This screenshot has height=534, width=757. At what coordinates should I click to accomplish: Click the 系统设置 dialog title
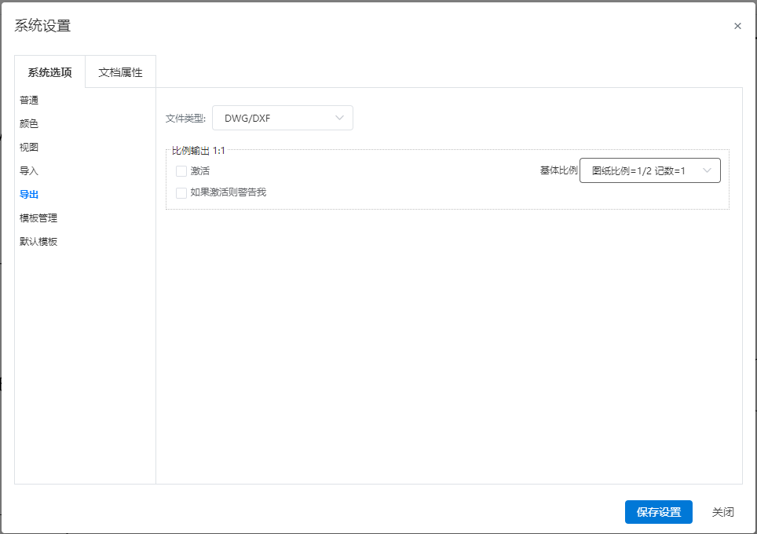pos(42,26)
